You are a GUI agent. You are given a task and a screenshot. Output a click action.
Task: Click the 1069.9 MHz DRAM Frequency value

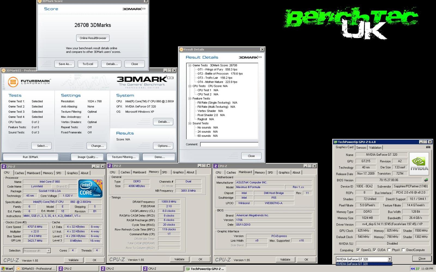169,202
